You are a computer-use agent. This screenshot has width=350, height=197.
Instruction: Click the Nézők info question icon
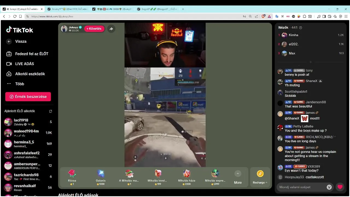point(301,28)
